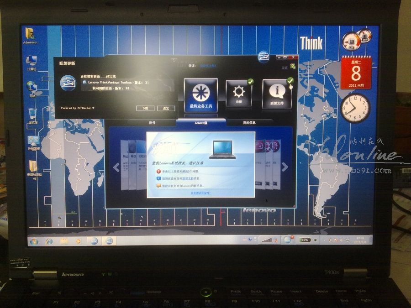Click the calendar gadget showing the 8th
Image resolution: width=411 pixels, height=308 pixels.
[356, 73]
